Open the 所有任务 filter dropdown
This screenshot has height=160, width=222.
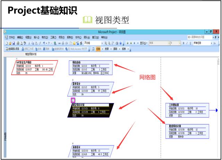212,43
